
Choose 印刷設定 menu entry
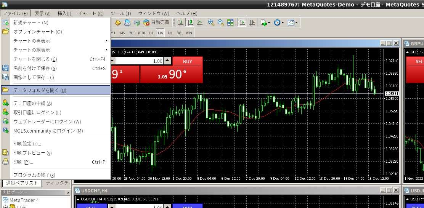tap(56, 144)
